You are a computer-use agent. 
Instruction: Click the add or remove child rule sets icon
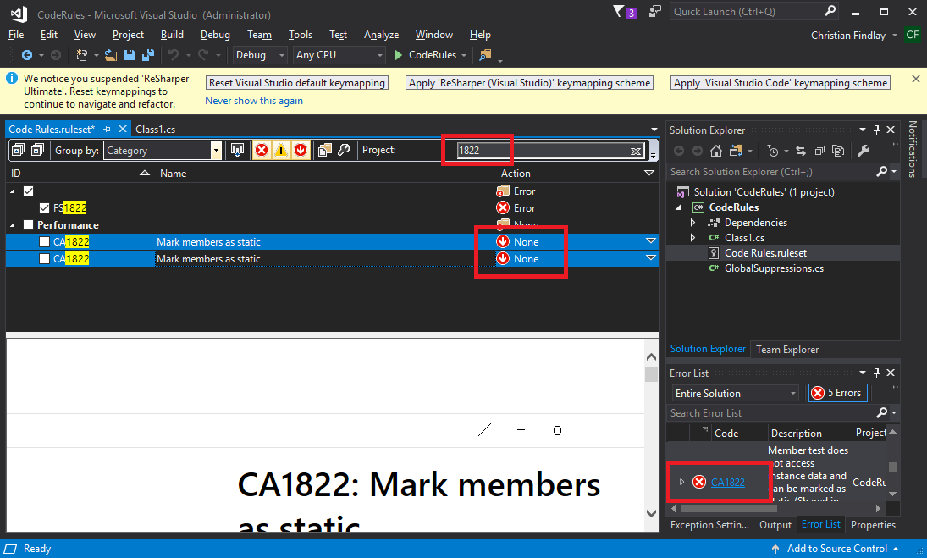[x=324, y=150]
